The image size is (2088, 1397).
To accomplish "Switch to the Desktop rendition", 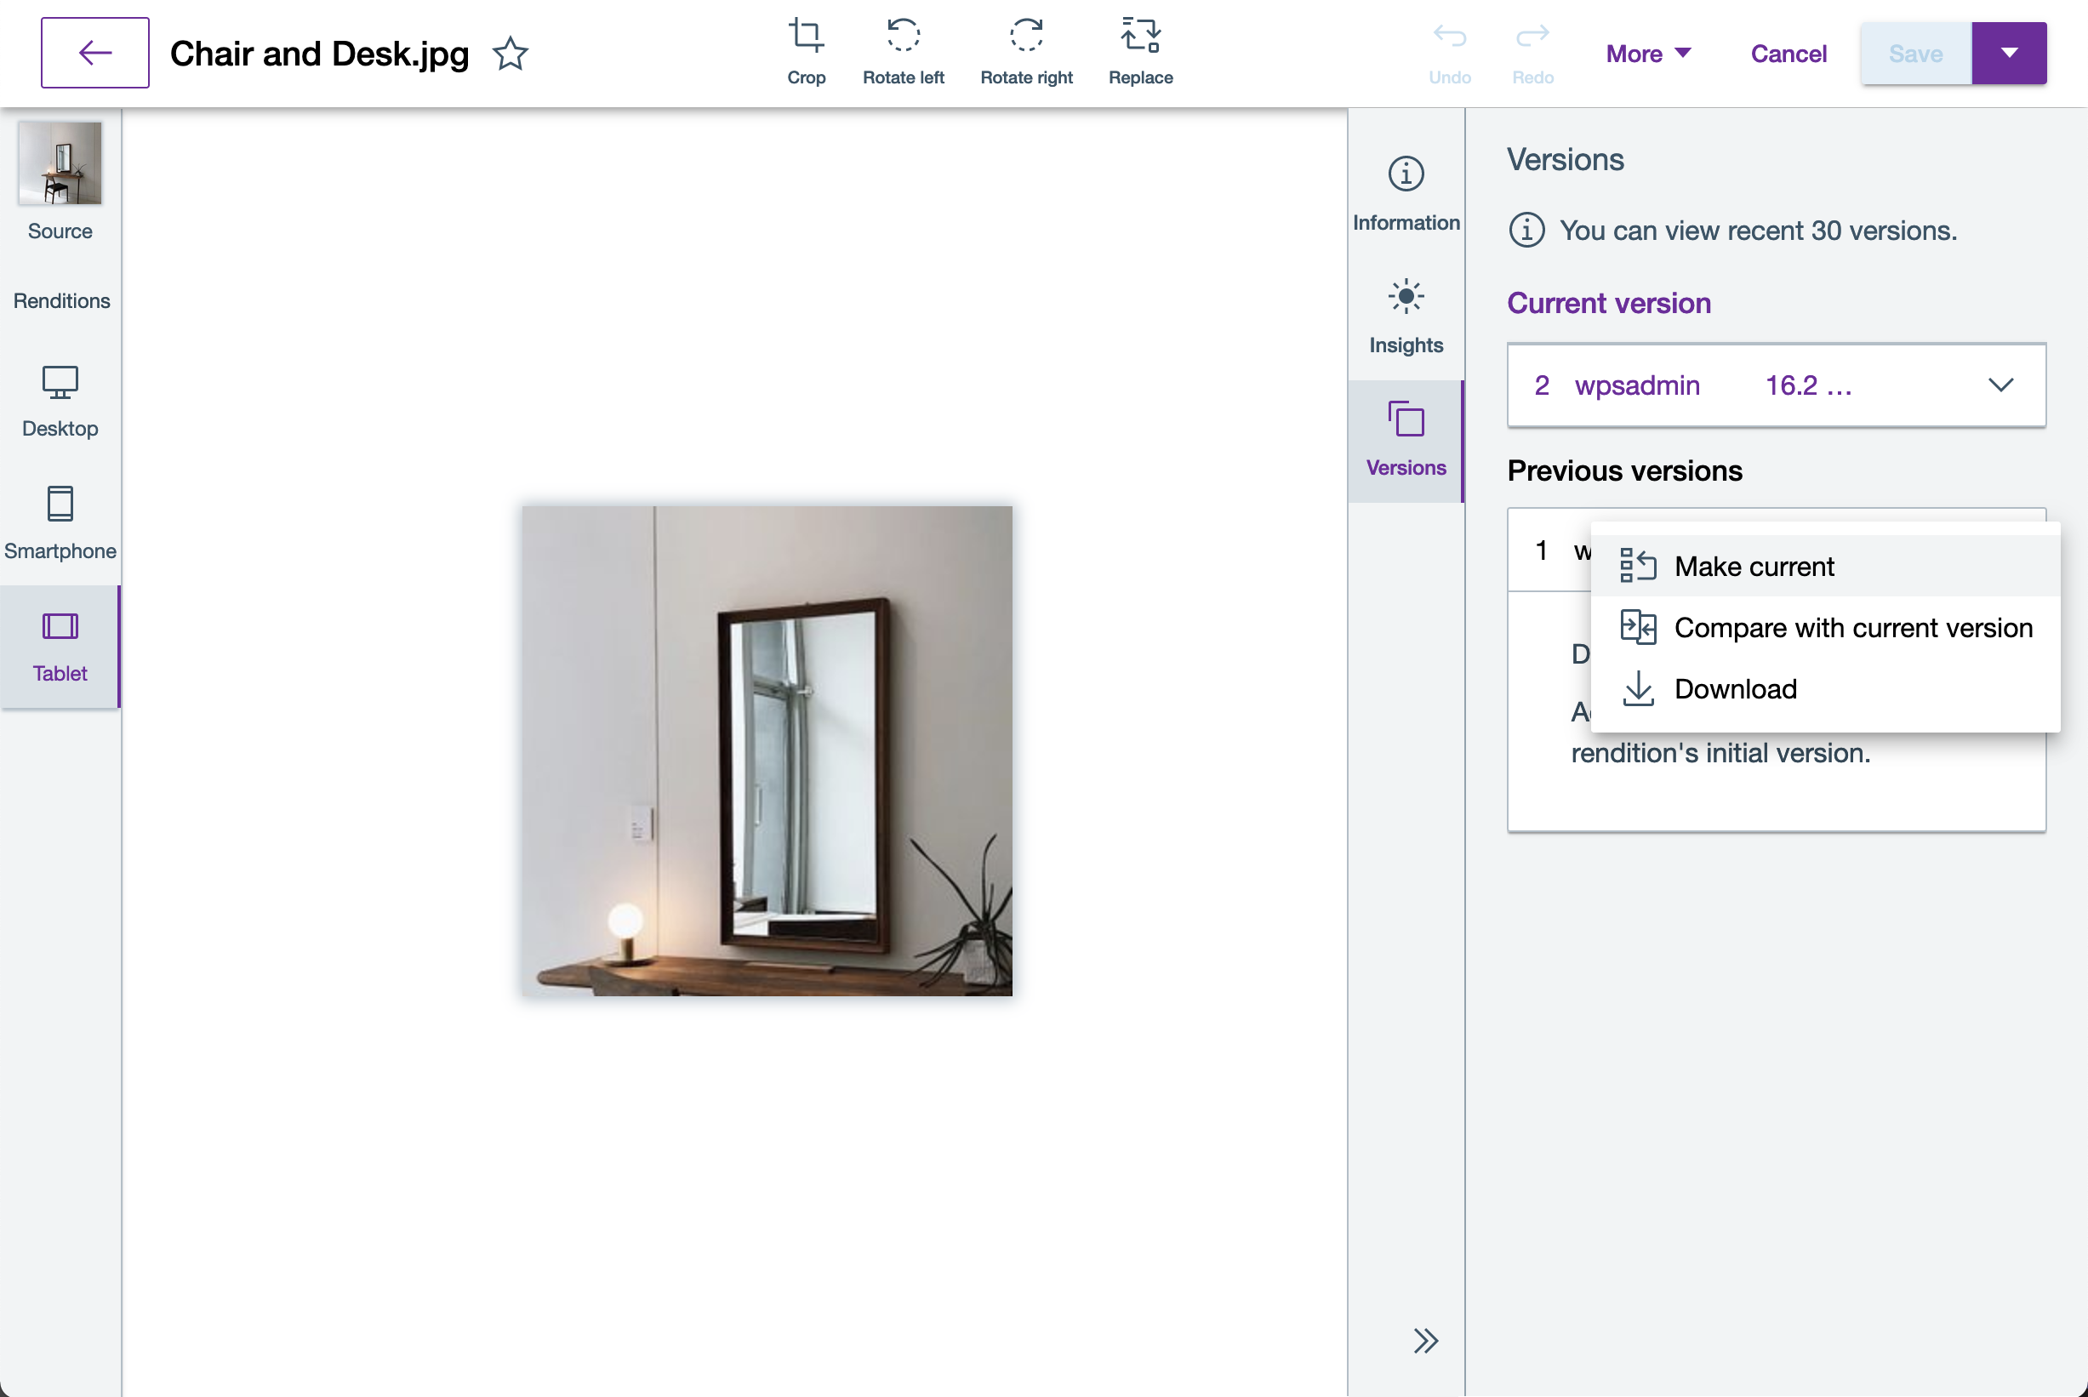I will 60,401.
